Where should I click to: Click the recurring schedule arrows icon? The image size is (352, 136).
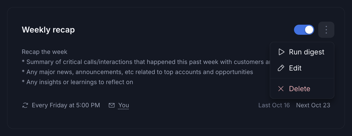25,105
